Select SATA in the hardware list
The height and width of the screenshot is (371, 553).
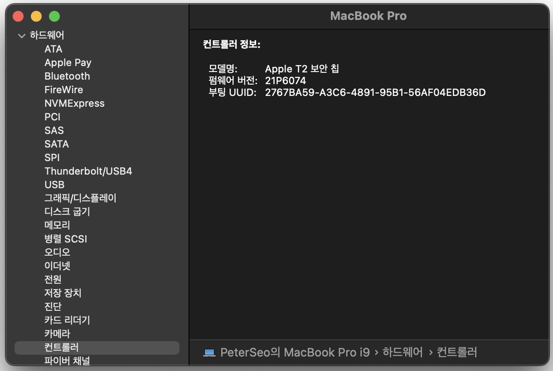pyautogui.click(x=57, y=144)
